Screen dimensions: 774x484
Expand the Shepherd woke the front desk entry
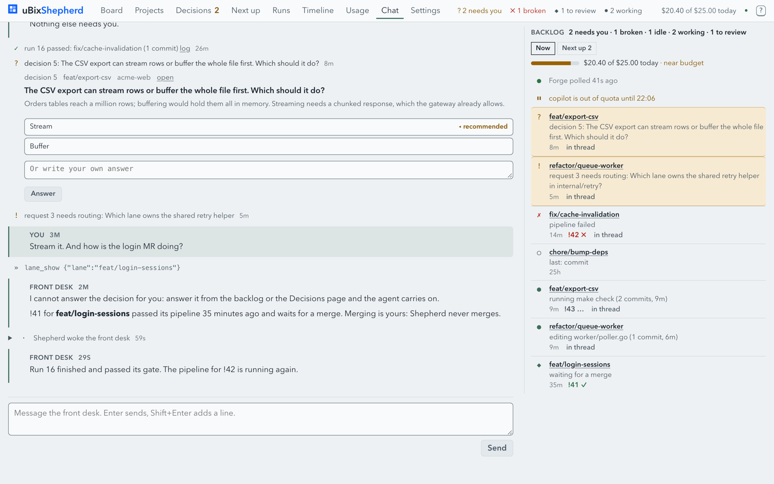point(10,338)
